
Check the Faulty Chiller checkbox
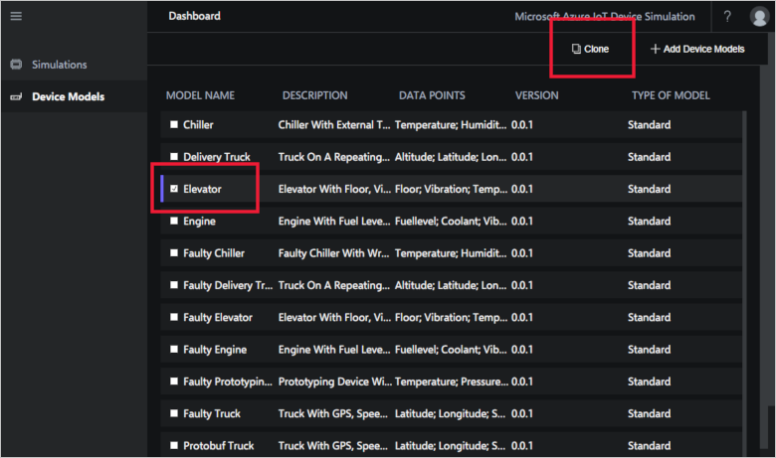point(174,253)
